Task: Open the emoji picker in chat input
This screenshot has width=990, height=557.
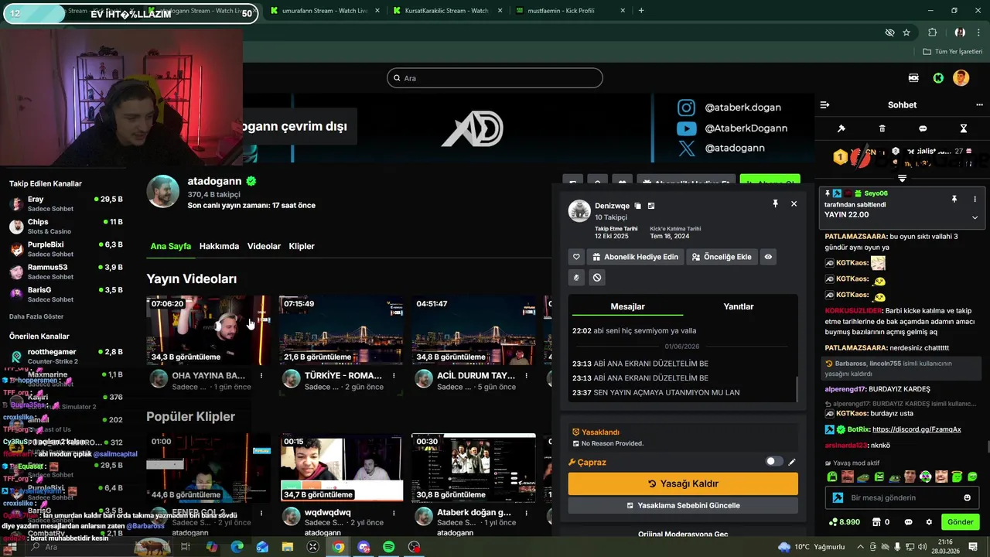Action: pyautogui.click(x=967, y=497)
